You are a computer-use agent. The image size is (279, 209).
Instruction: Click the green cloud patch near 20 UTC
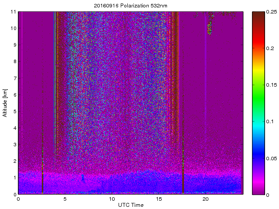(x=209, y=29)
